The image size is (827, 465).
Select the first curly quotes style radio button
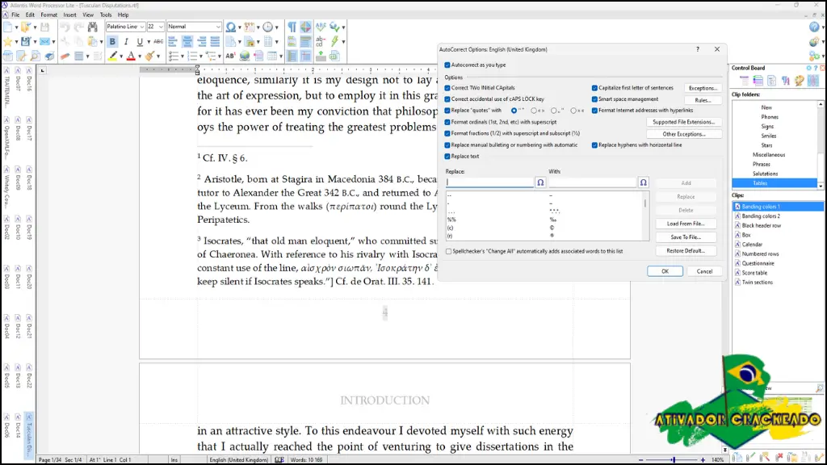click(x=514, y=111)
